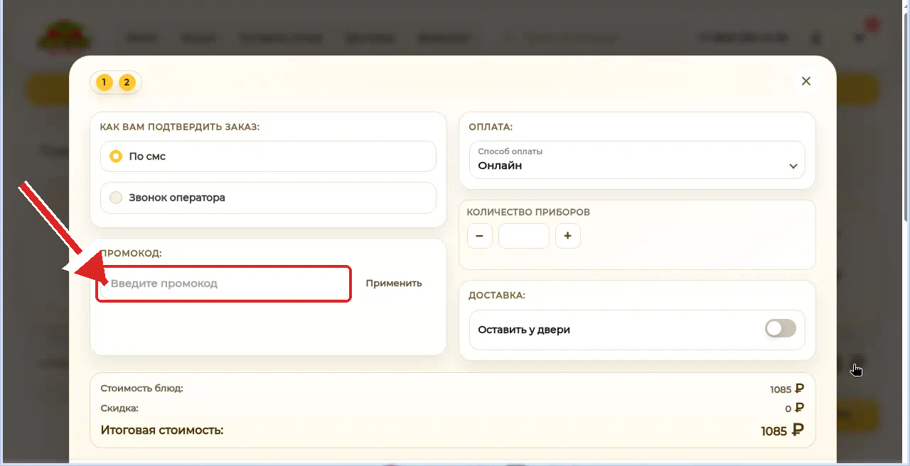Click the "Промокод:" heading
This screenshot has width=910, height=466.
pyautogui.click(x=132, y=253)
